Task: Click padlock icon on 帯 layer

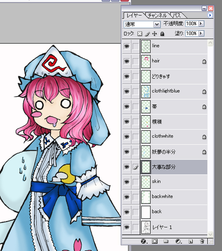Action: pyautogui.click(x=204, y=106)
